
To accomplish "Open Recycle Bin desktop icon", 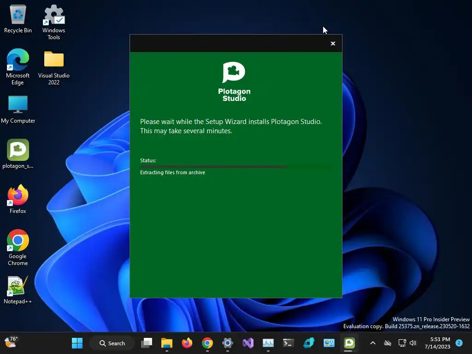I will [x=18, y=19].
